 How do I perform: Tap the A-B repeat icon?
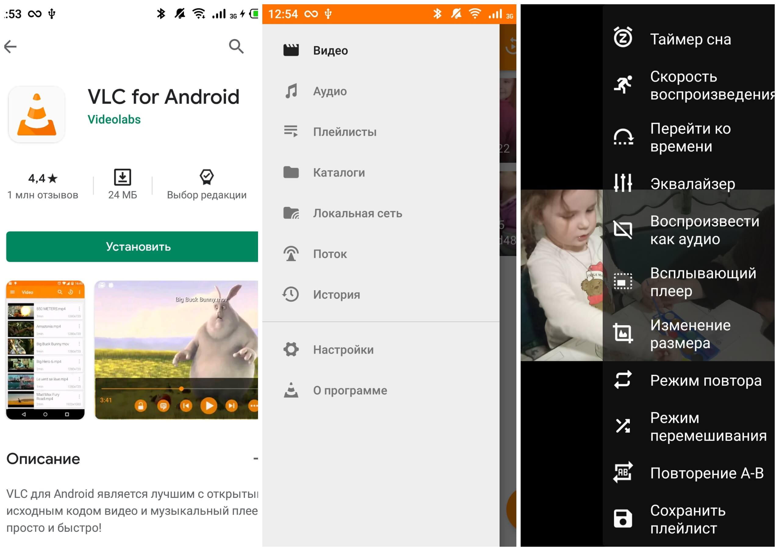[623, 473]
